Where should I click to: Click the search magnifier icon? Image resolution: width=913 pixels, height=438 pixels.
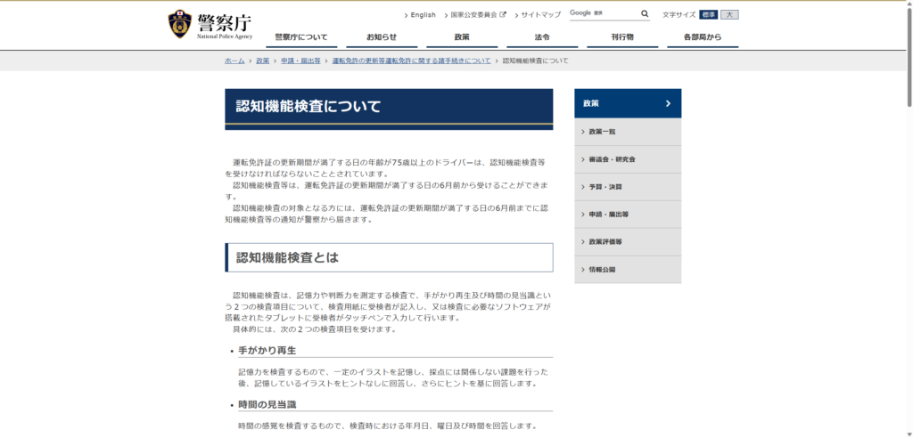click(645, 14)
